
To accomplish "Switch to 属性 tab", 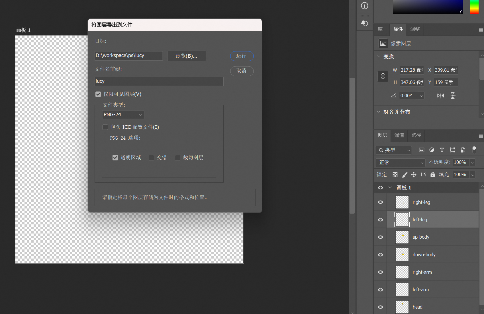I will pos(398,29).
